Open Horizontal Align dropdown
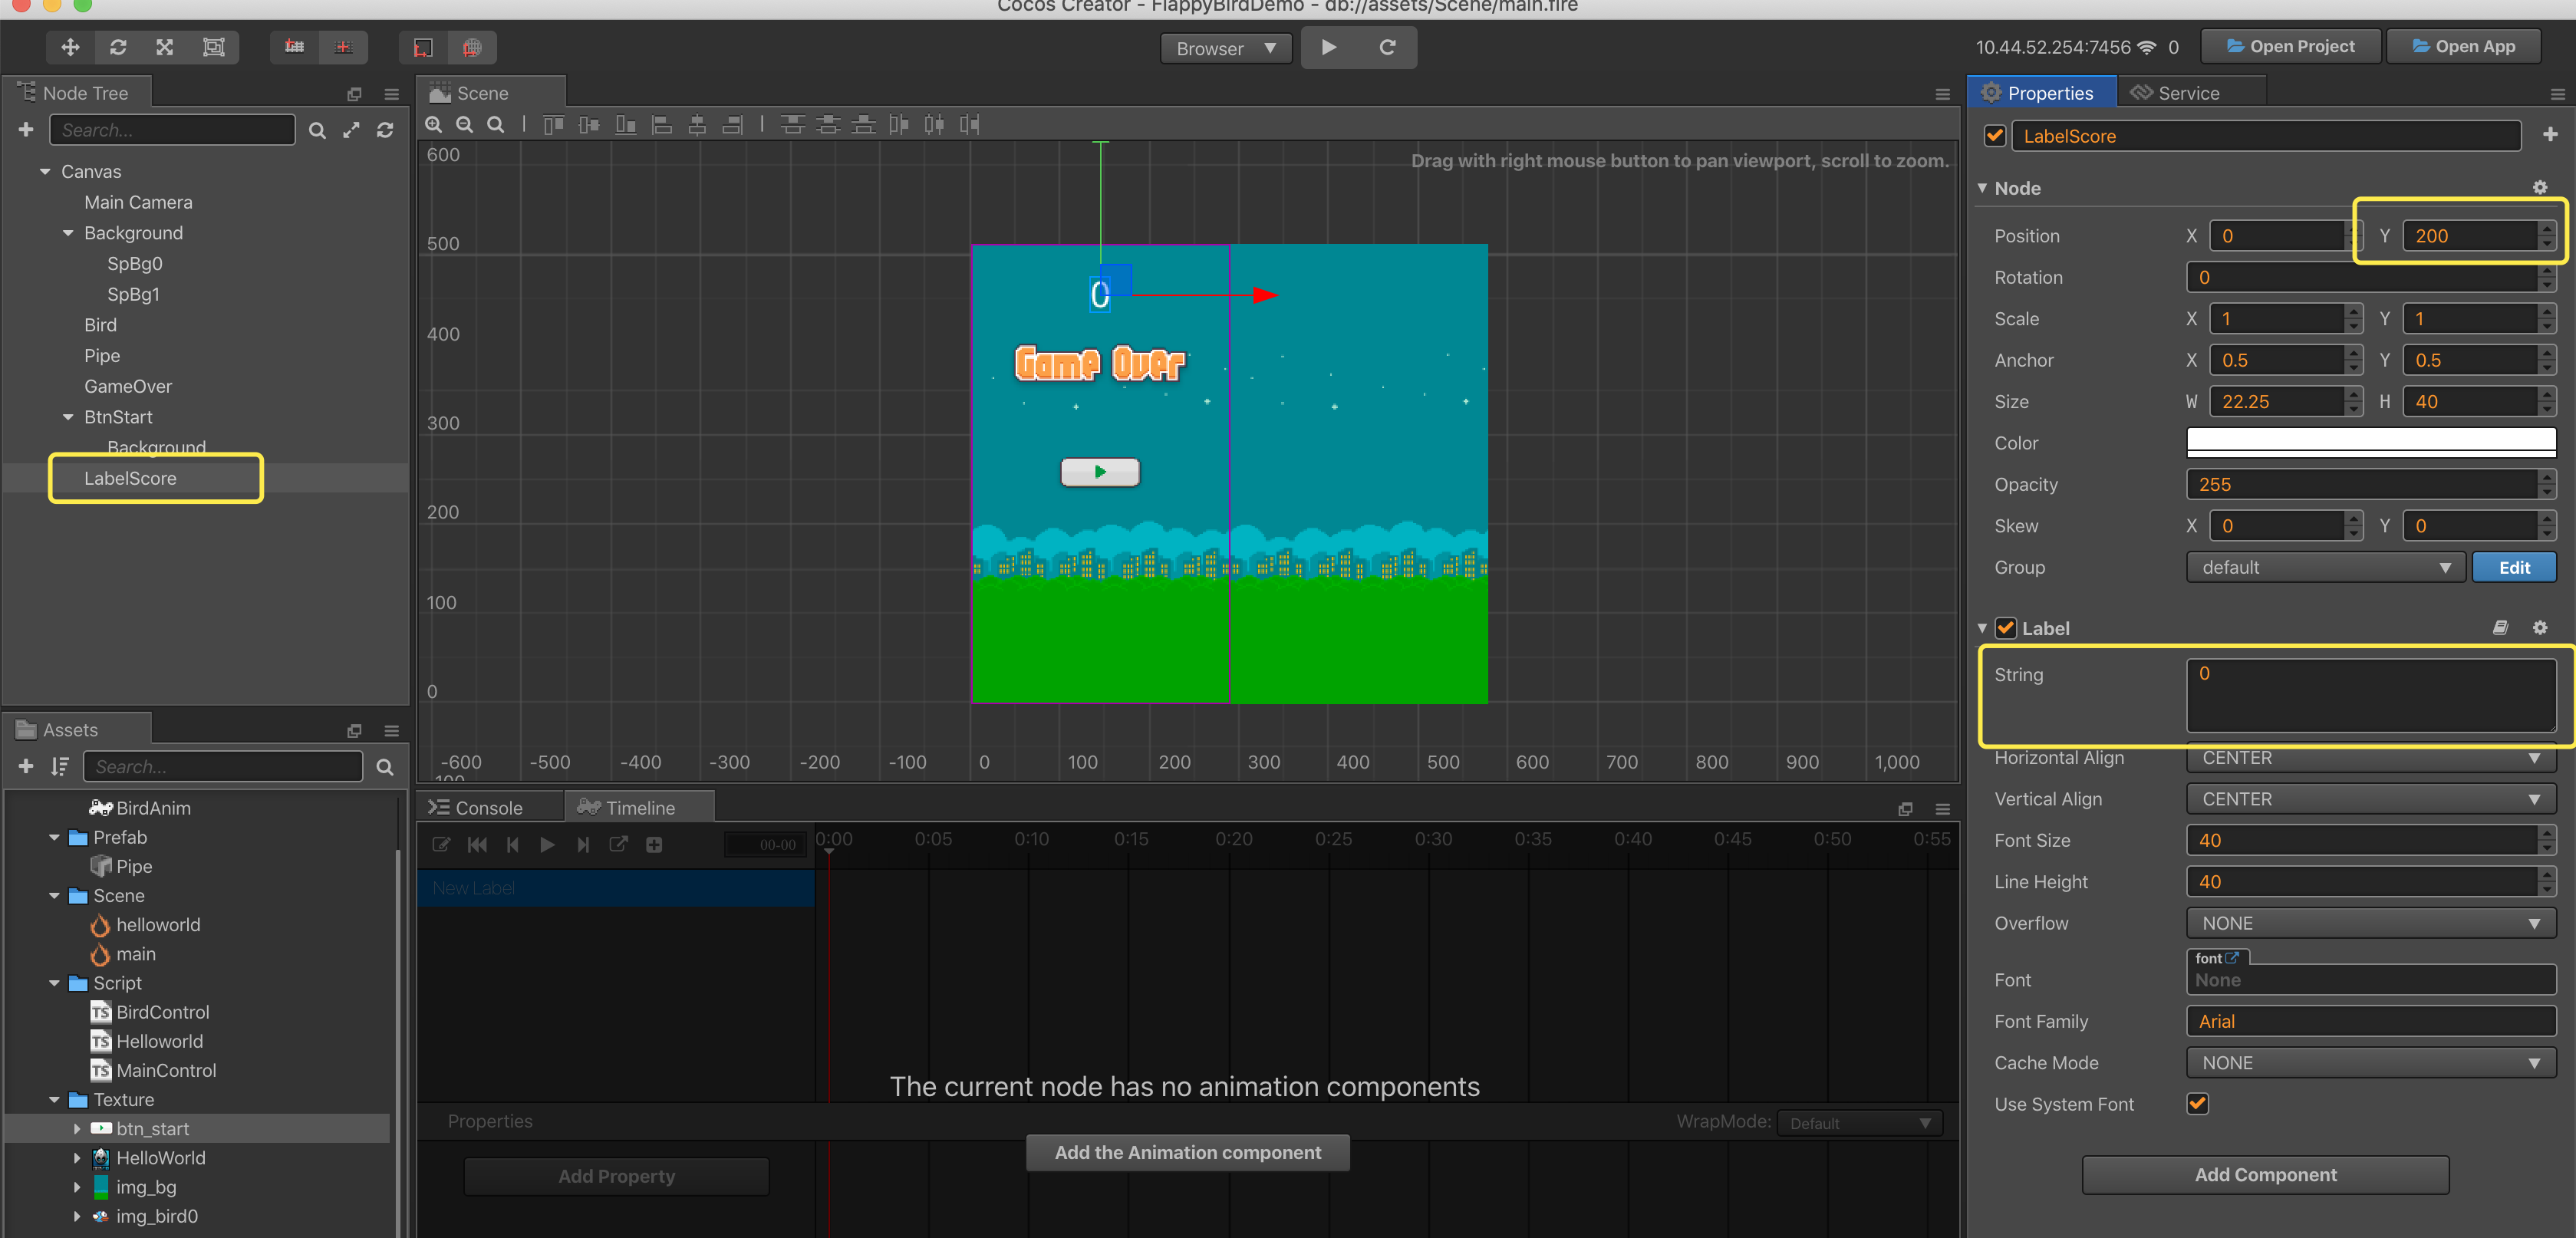Viewport: 2576px width, 1238px height. point(2371,758)
